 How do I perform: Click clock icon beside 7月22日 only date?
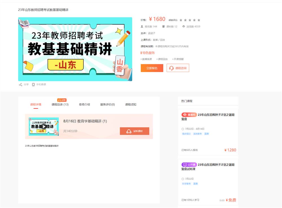pyautogui.click(x=183, y=179)
